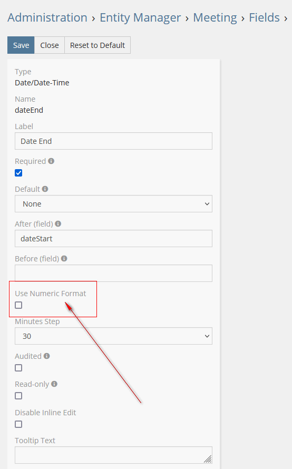Check the Audited checkbox
Screen dimensions: 292x469
(18, 368)
